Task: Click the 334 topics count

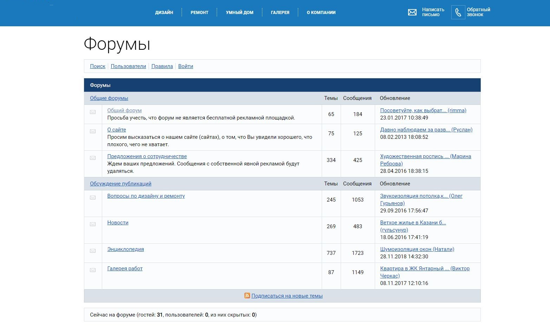Action: (x=331, y=160)
